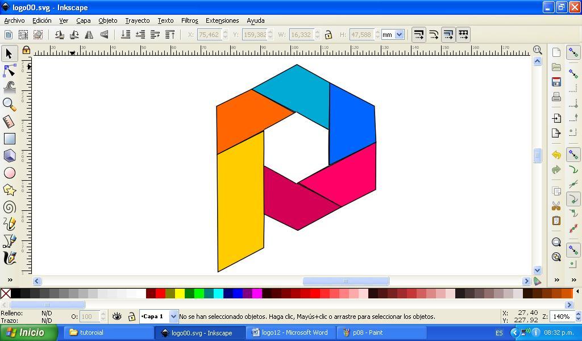Toggle snap to smooth nodes
The width and height of the screenshot is (582, 341).
[x=573, y=213]
